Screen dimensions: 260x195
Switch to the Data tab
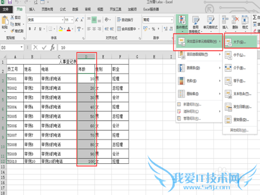click(x=75, y=9)
